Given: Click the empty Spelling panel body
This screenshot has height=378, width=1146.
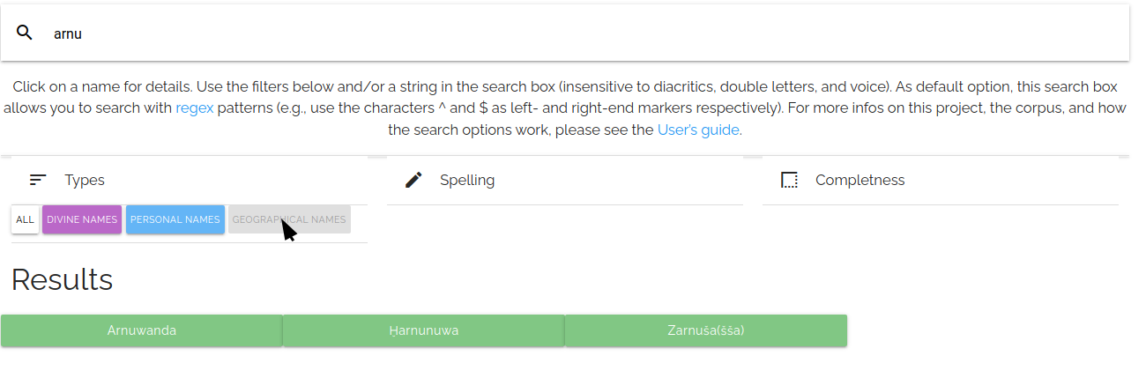Looking at the screenshot, I should click(564, 224).
